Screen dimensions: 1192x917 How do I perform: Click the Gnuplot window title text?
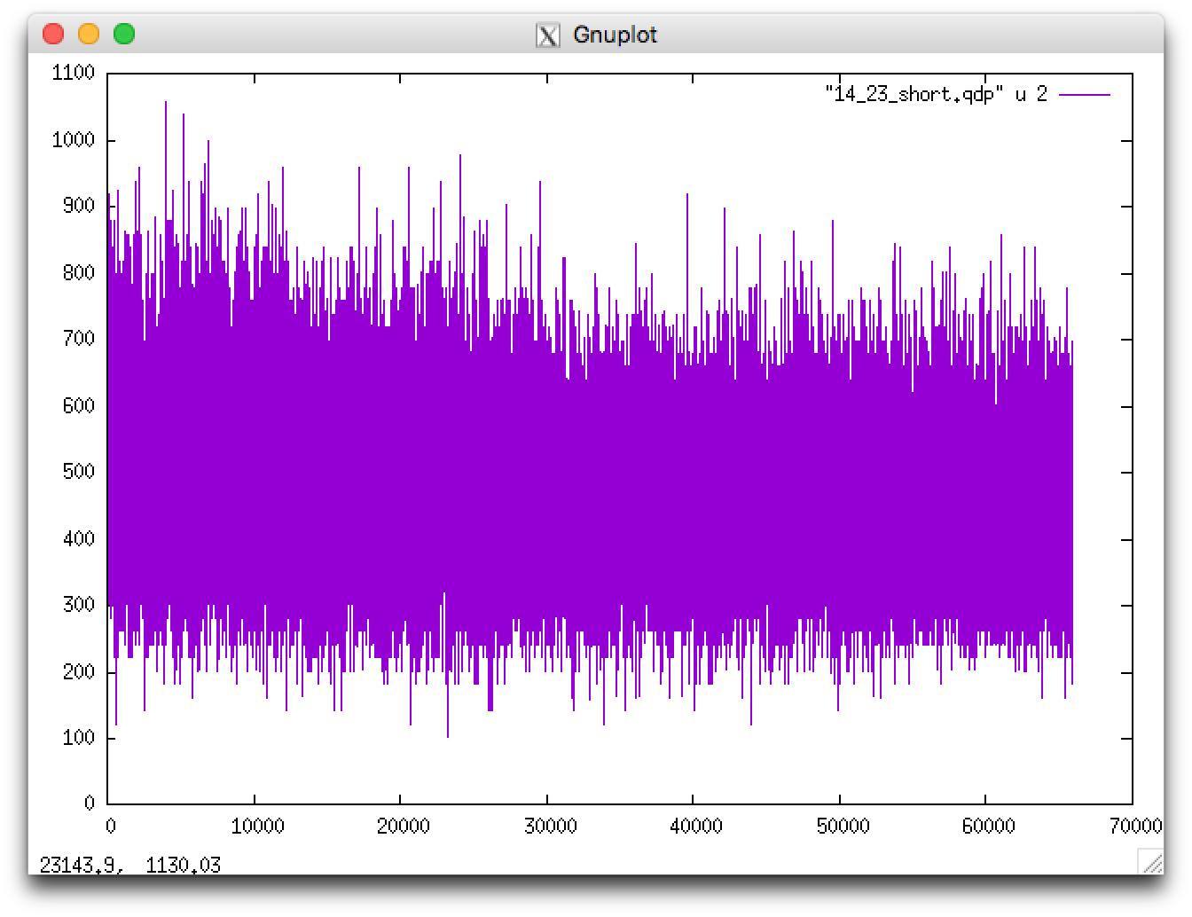[x=616, y=35]
